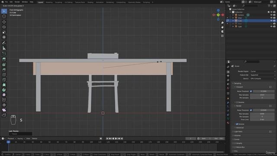Viewport: 277px width, 156px height.
Task: Select the Bevel tool
Action: click(4, 70)
